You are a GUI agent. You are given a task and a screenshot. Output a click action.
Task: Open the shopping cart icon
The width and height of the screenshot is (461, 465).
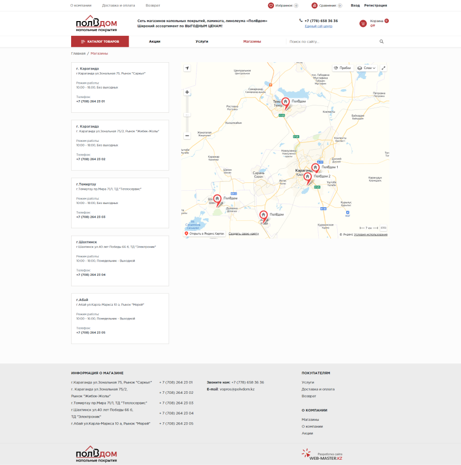pos(363,23)
